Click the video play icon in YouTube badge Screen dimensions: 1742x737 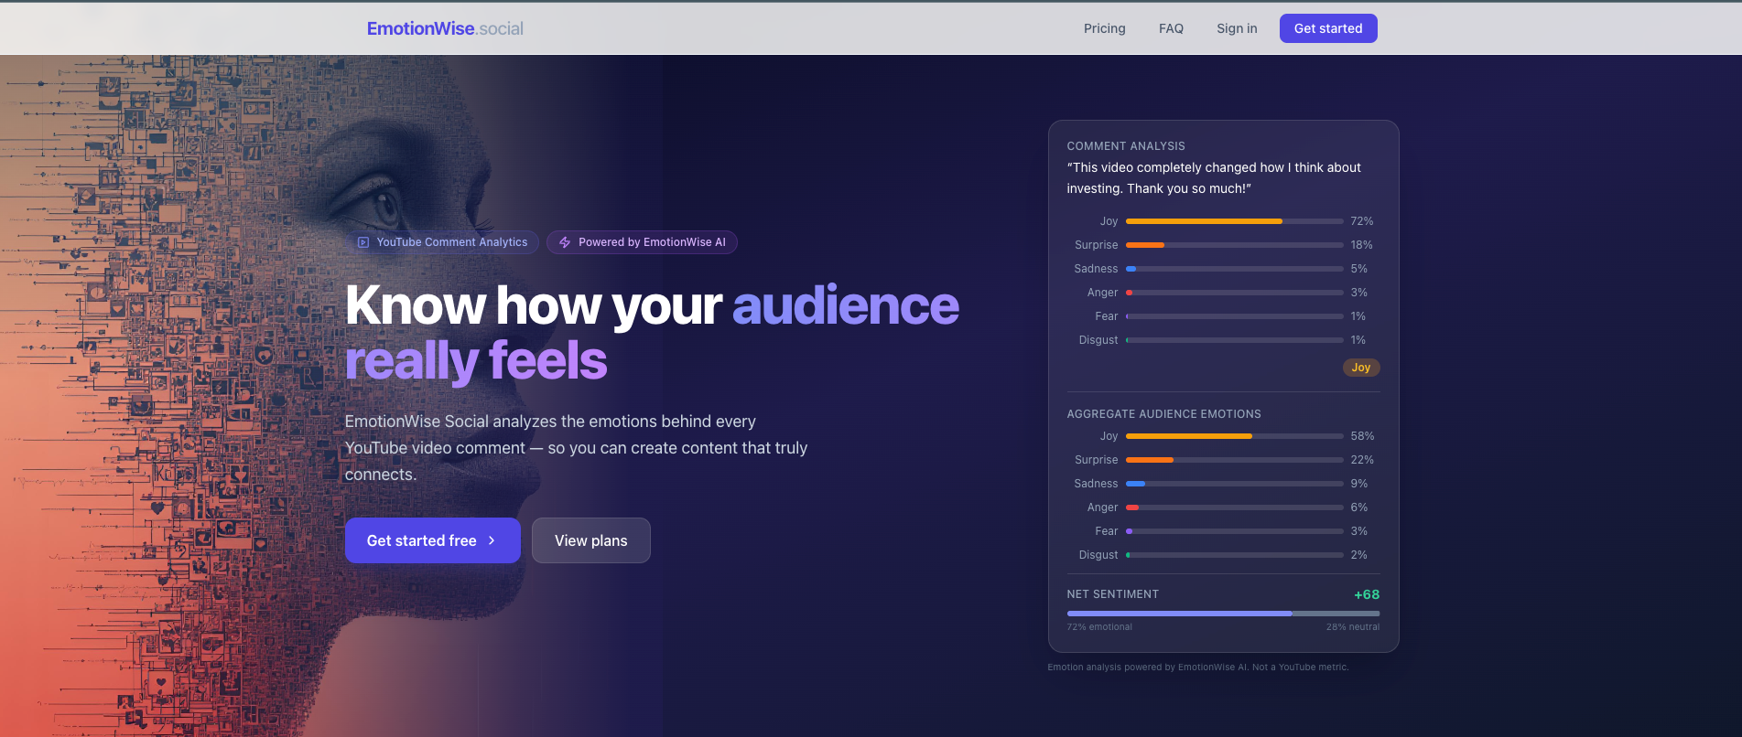point(363,242)
